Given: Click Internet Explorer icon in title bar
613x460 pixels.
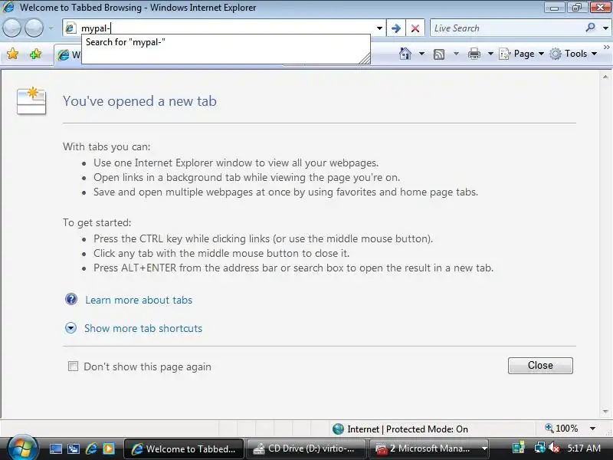Looking at the screenshot, I should pos(8,8).
